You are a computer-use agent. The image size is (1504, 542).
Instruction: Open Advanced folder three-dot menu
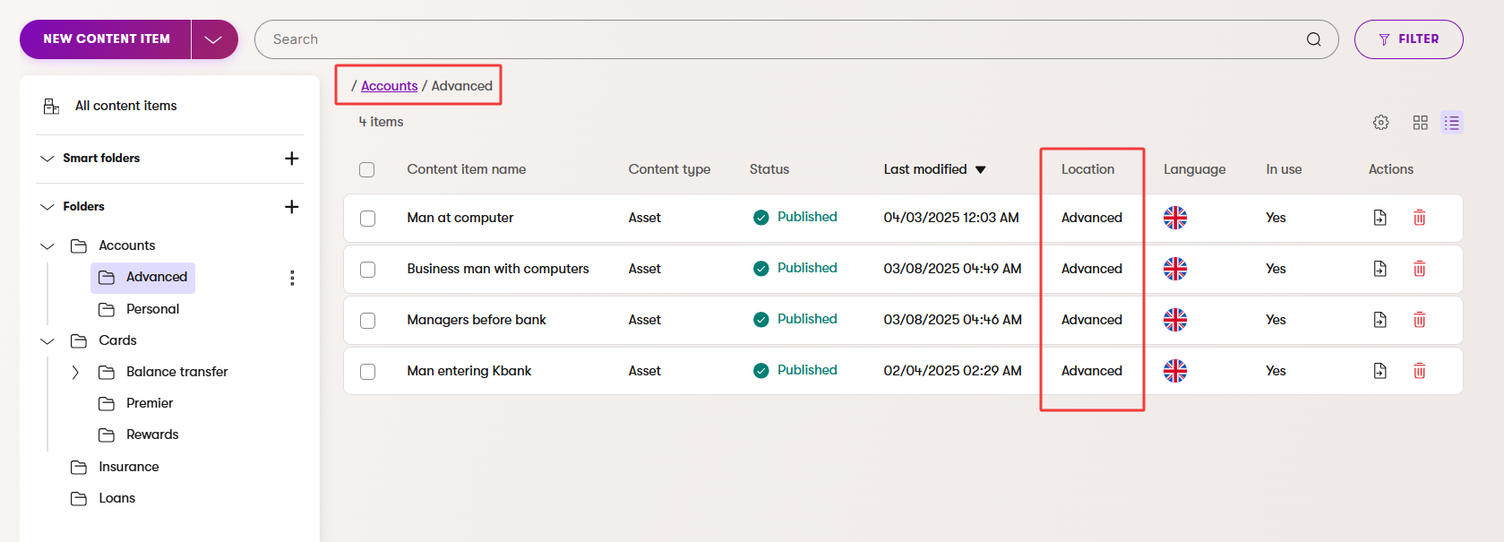coord(292,278)
